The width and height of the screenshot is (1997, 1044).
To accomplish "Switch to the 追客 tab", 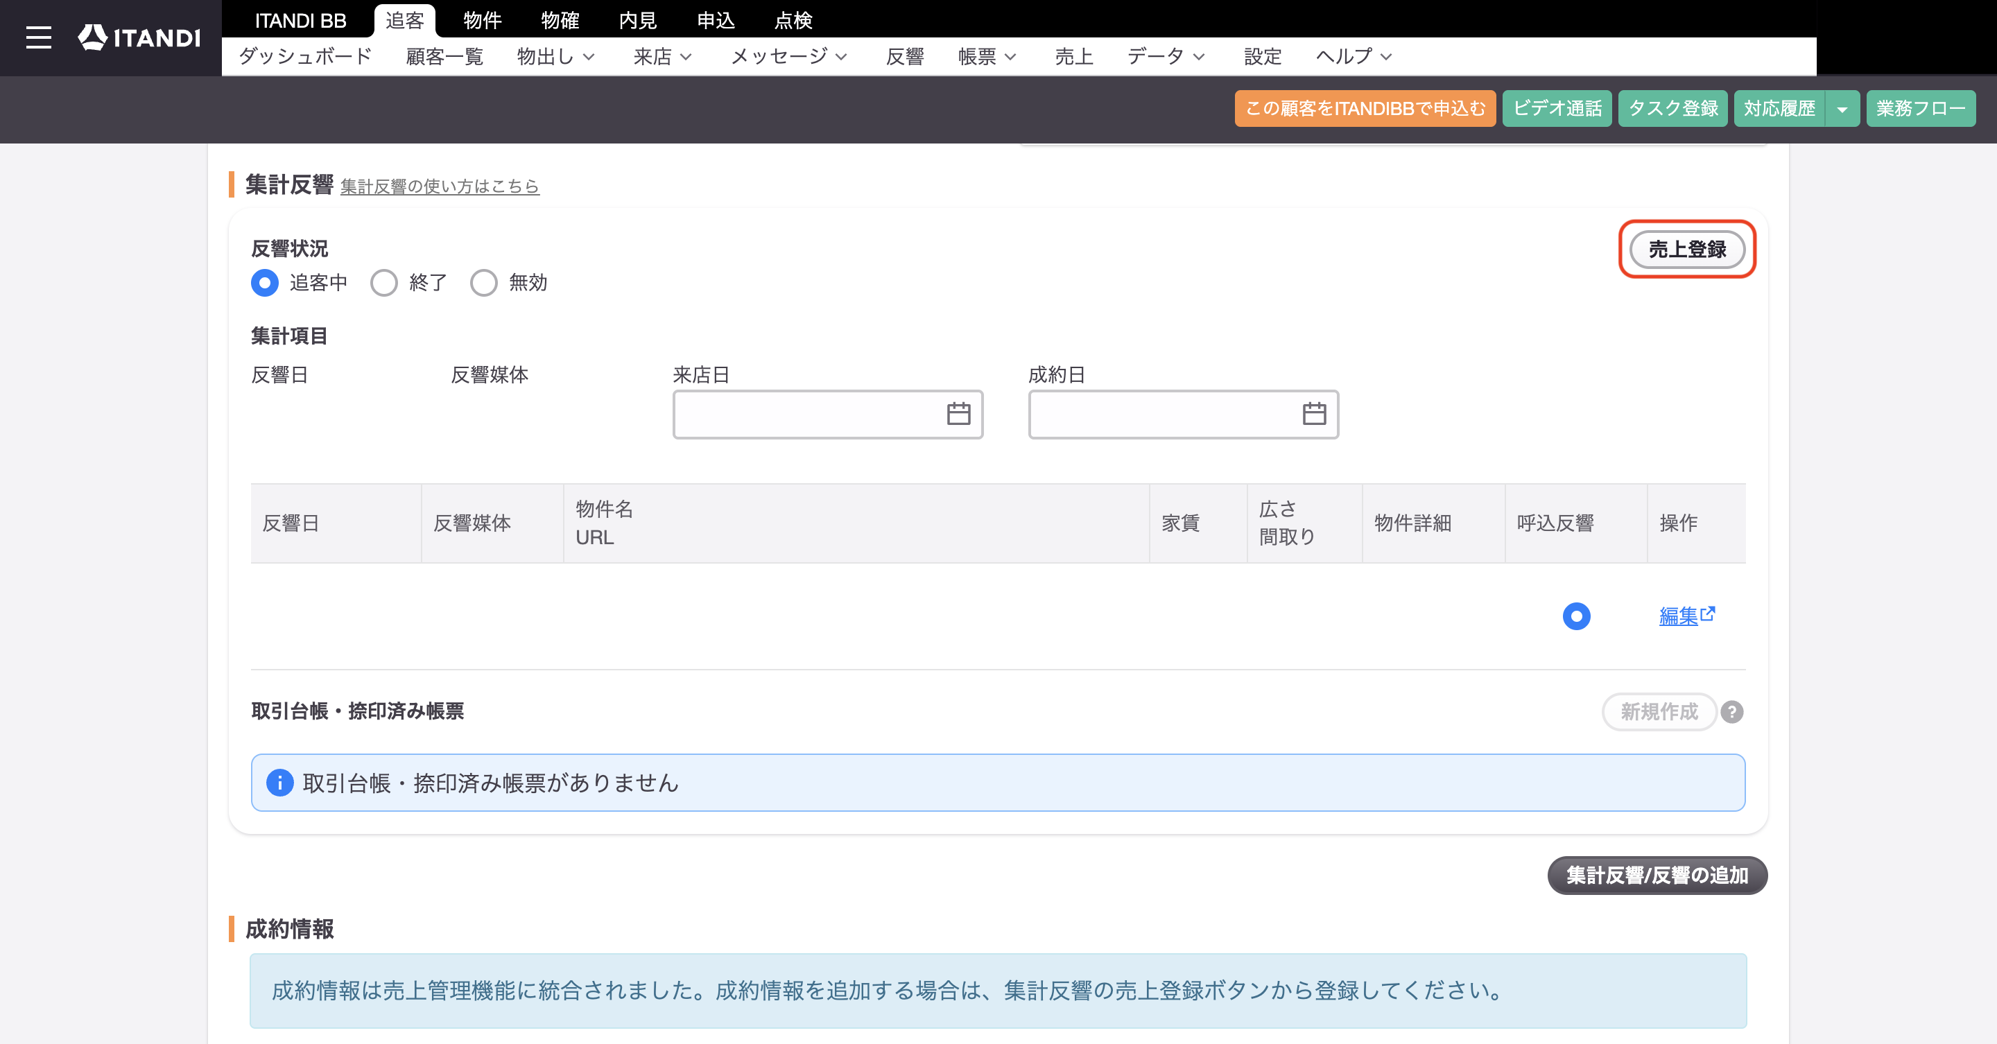I will coord(405,20).
